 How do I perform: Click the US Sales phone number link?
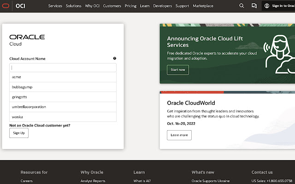pos(272,181)
